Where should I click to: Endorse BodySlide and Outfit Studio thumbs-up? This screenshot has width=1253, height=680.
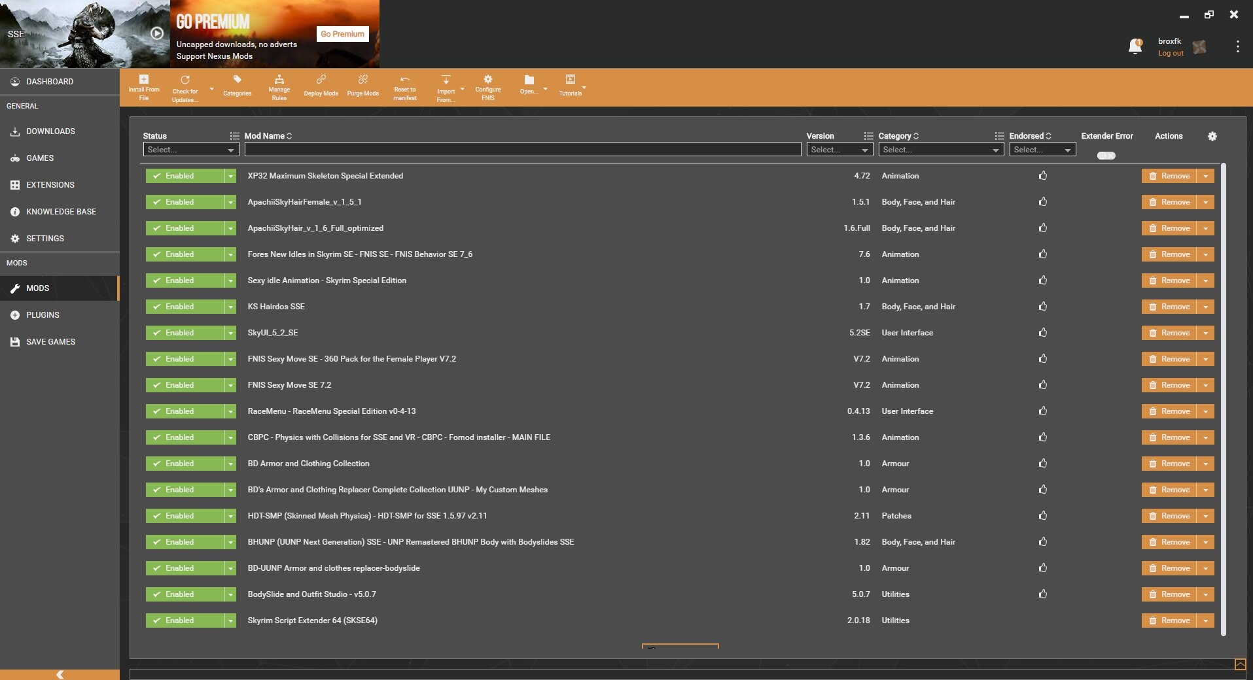1043,594
